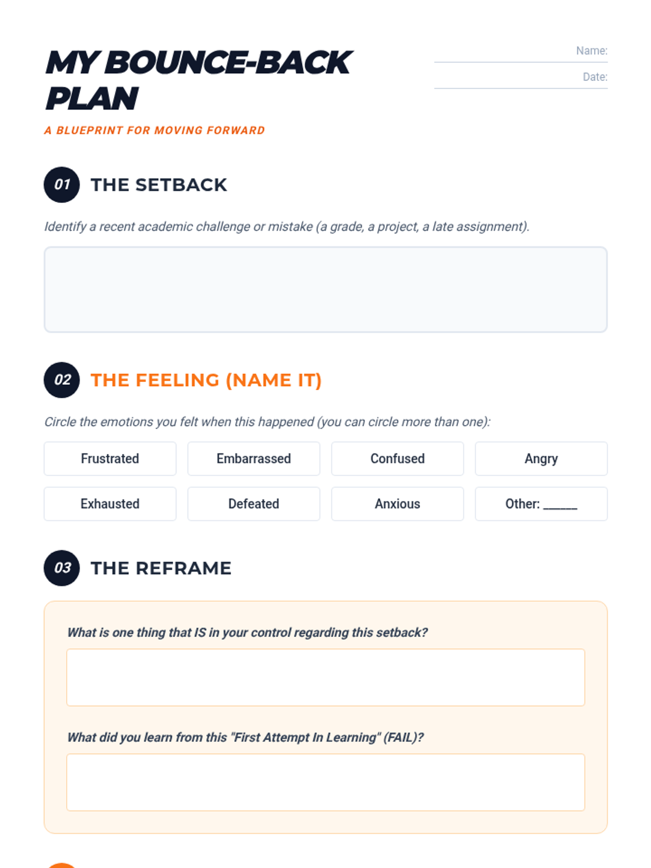Mark the Anxious emotion option
The image size is (651, 868).
pos(398,503)
